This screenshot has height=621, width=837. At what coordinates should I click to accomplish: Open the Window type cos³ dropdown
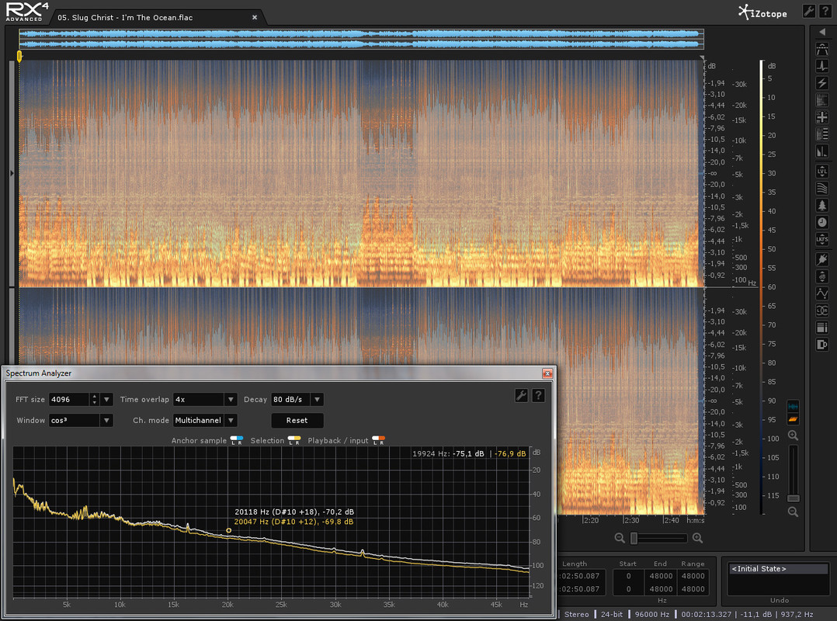coord(106,421)
